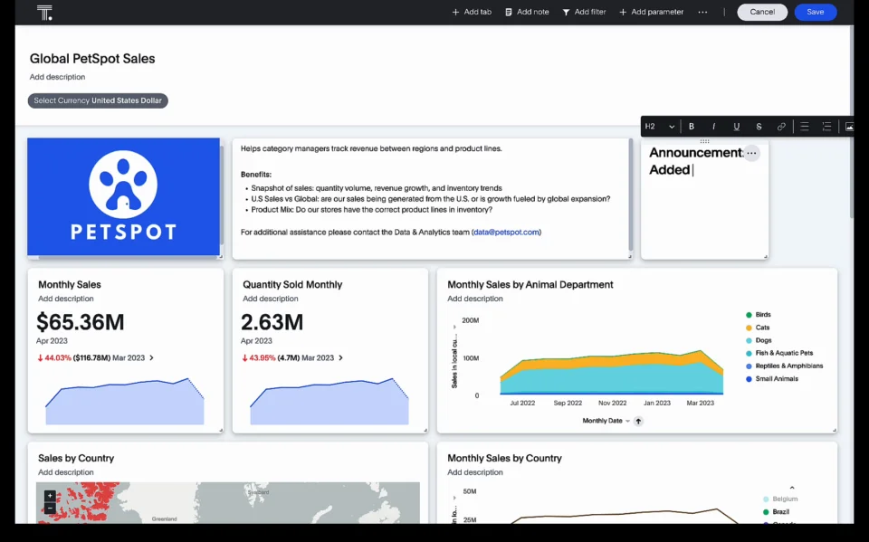Click Add tab in the top bar

472,12
